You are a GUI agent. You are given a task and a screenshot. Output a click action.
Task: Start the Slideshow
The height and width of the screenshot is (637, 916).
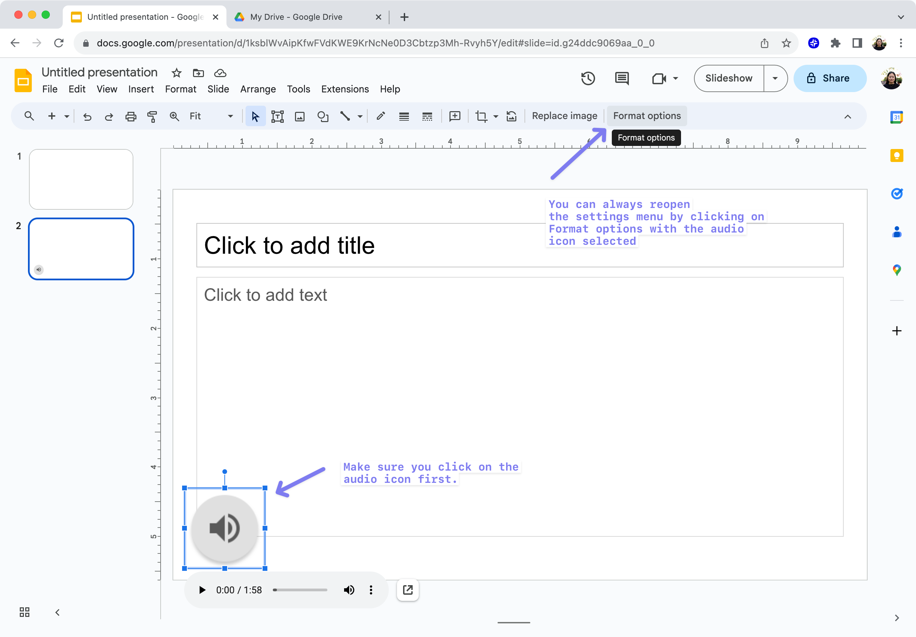pos(729,78)
